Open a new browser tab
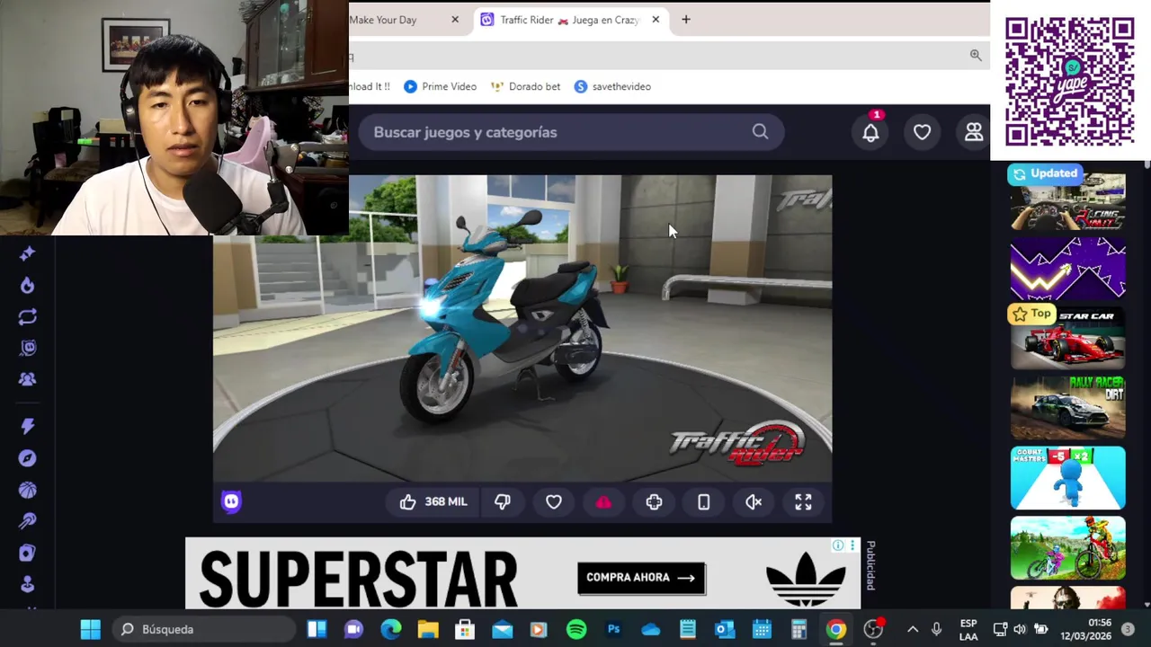Image resolution: width=1151 pixels, height=647 pixels. [x=686, y=20]
